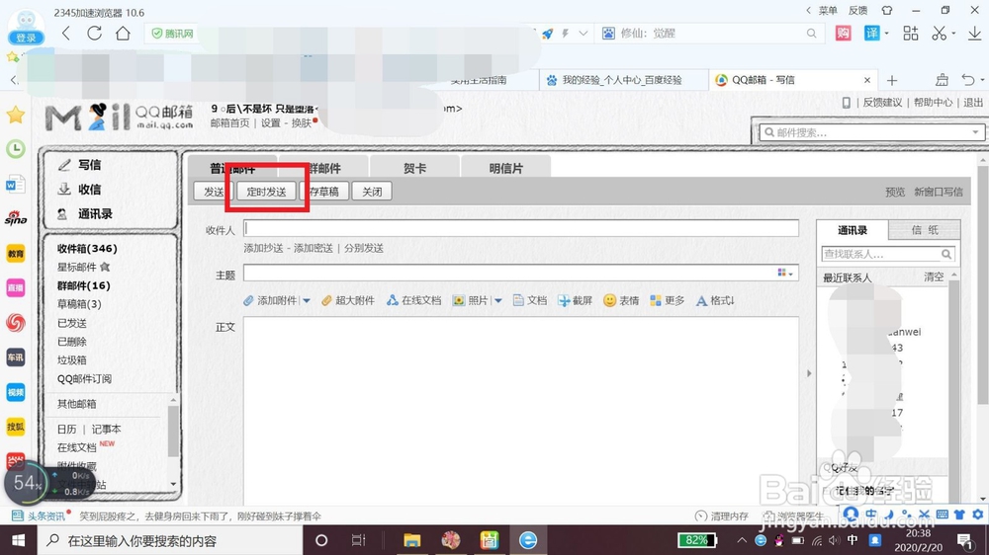Click into the 收件人 recipient field
The height and width of the screenshot is (555, 989).
point(521,228)
